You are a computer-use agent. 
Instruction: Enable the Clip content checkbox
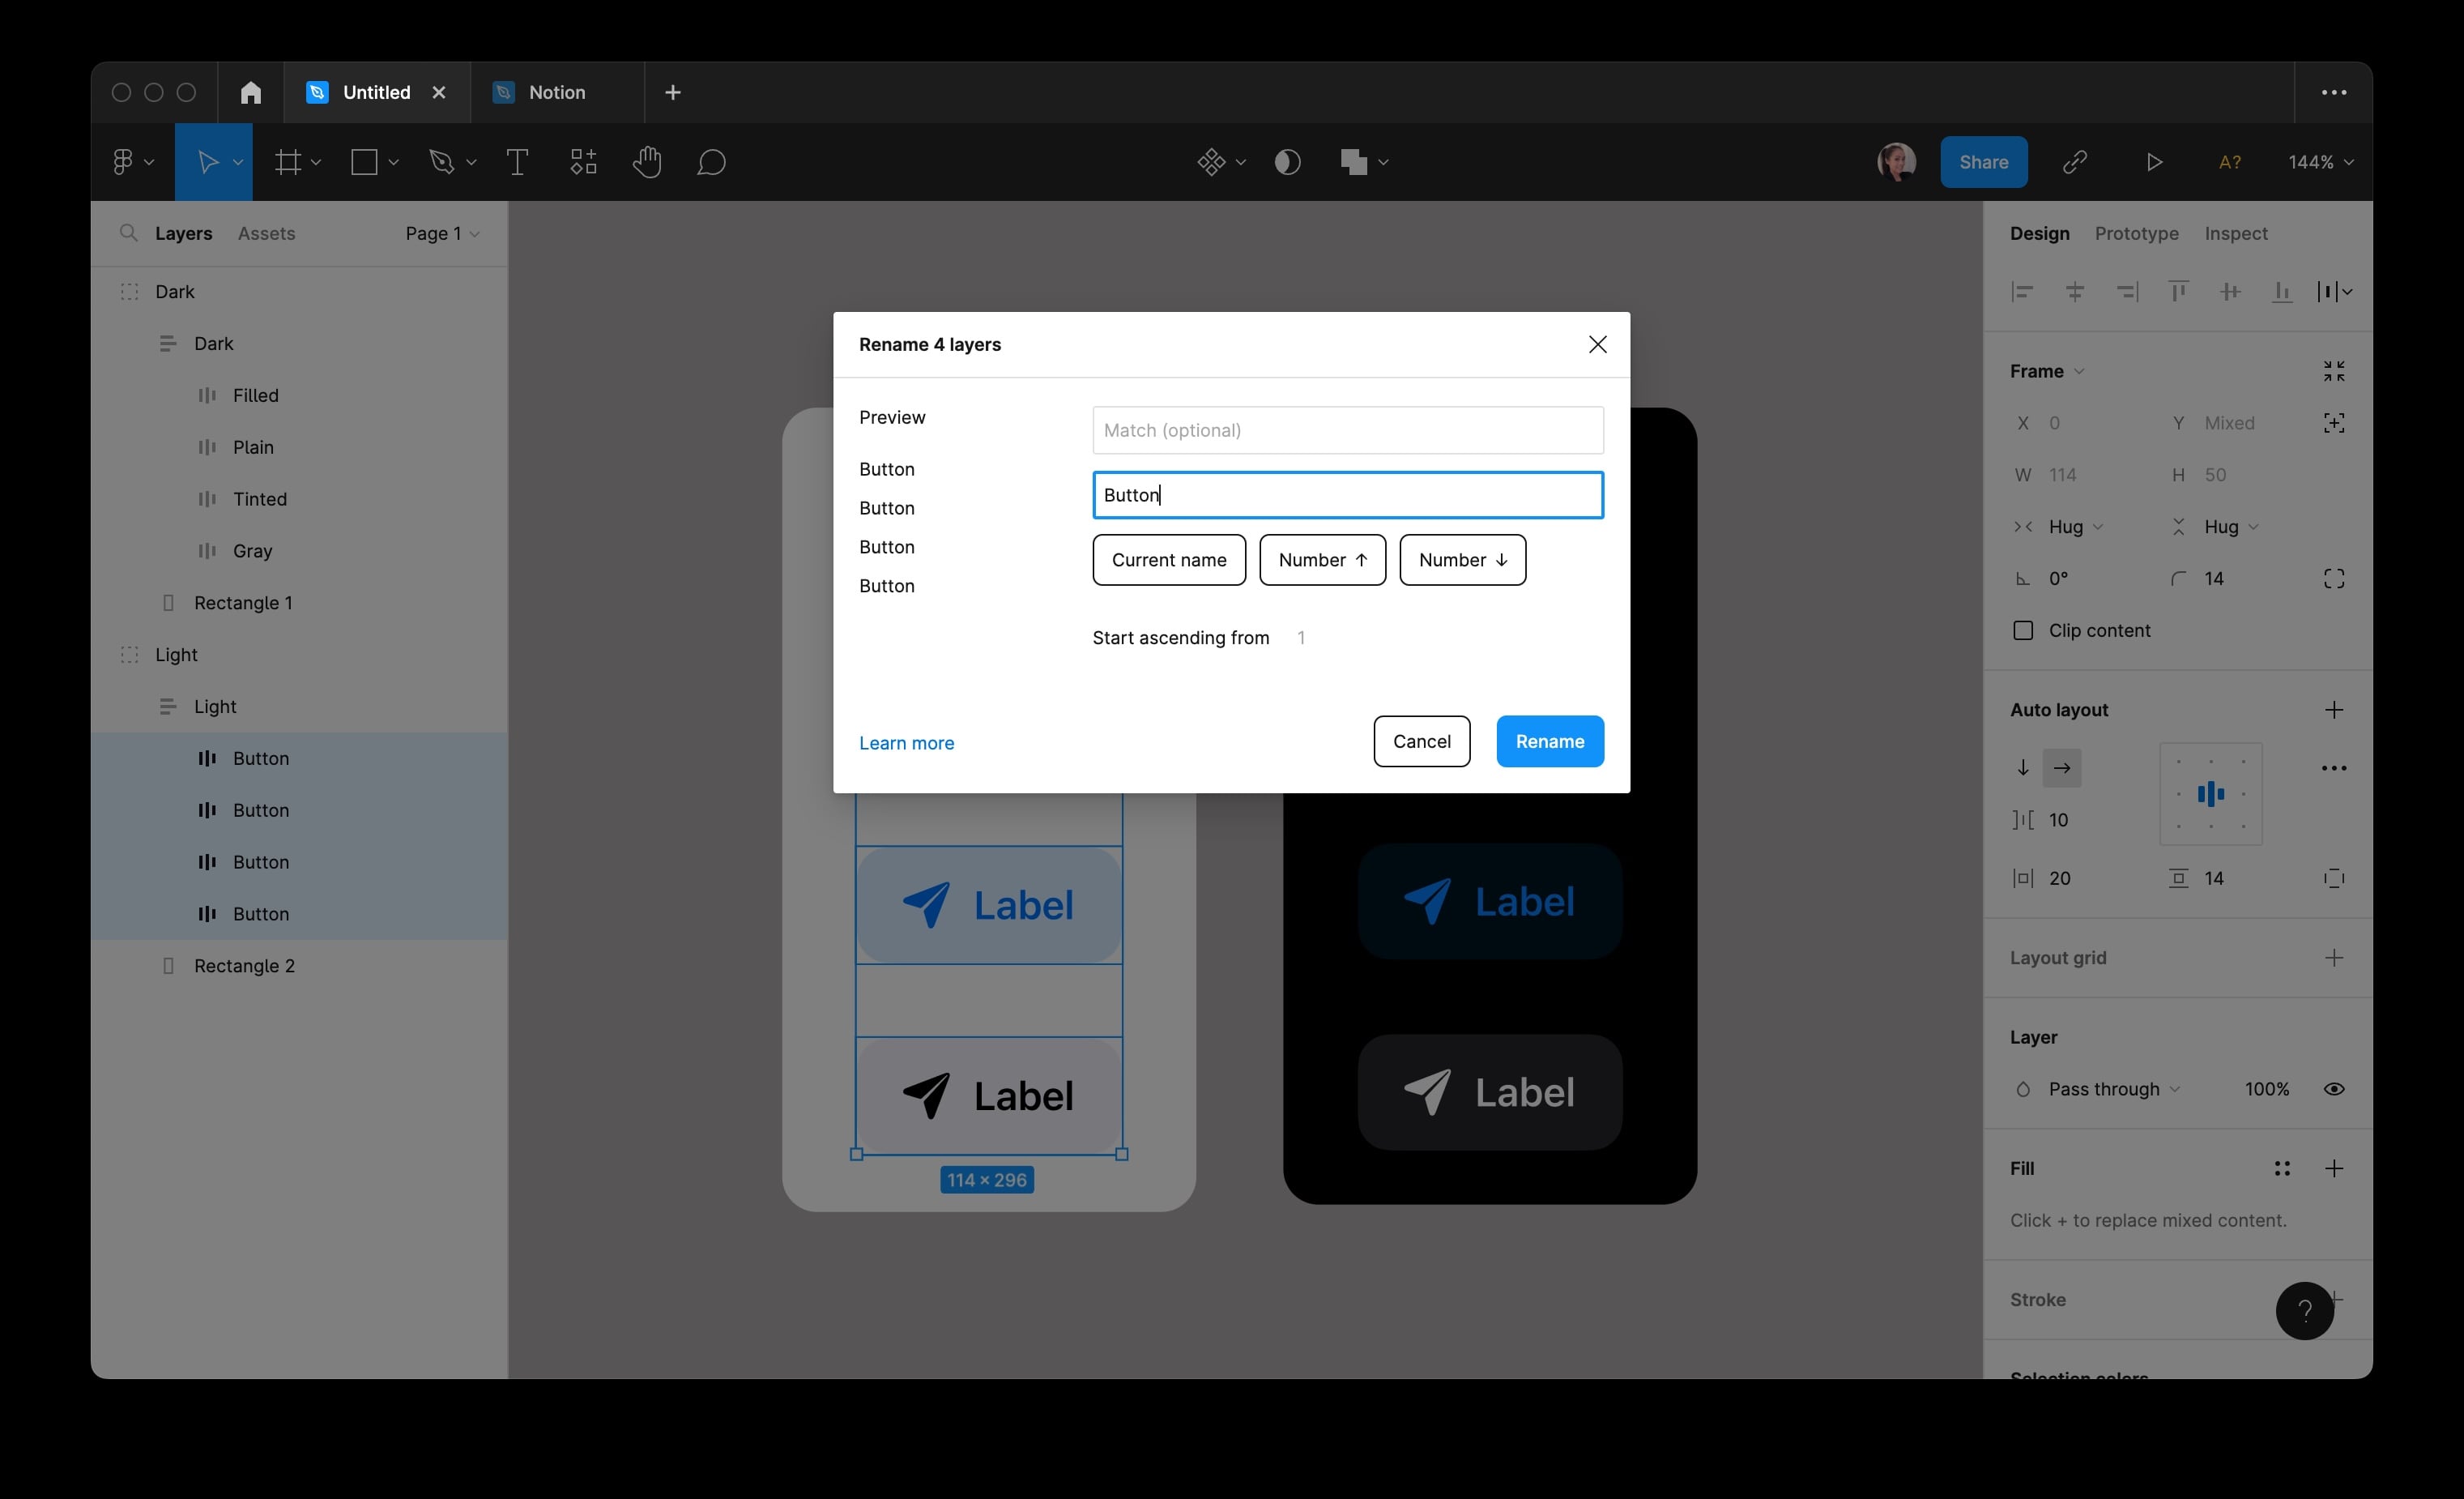tap(2023, 630)
